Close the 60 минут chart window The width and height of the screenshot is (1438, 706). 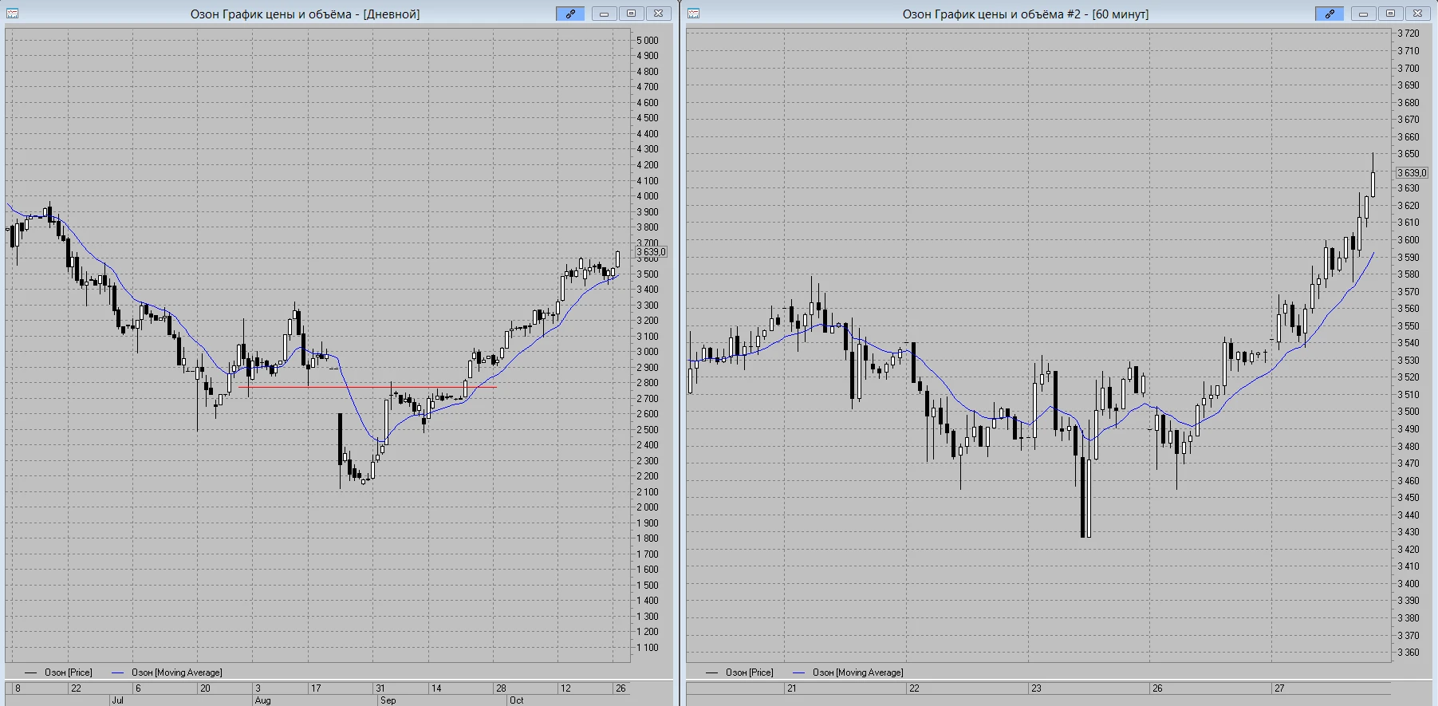[1417, 14]
